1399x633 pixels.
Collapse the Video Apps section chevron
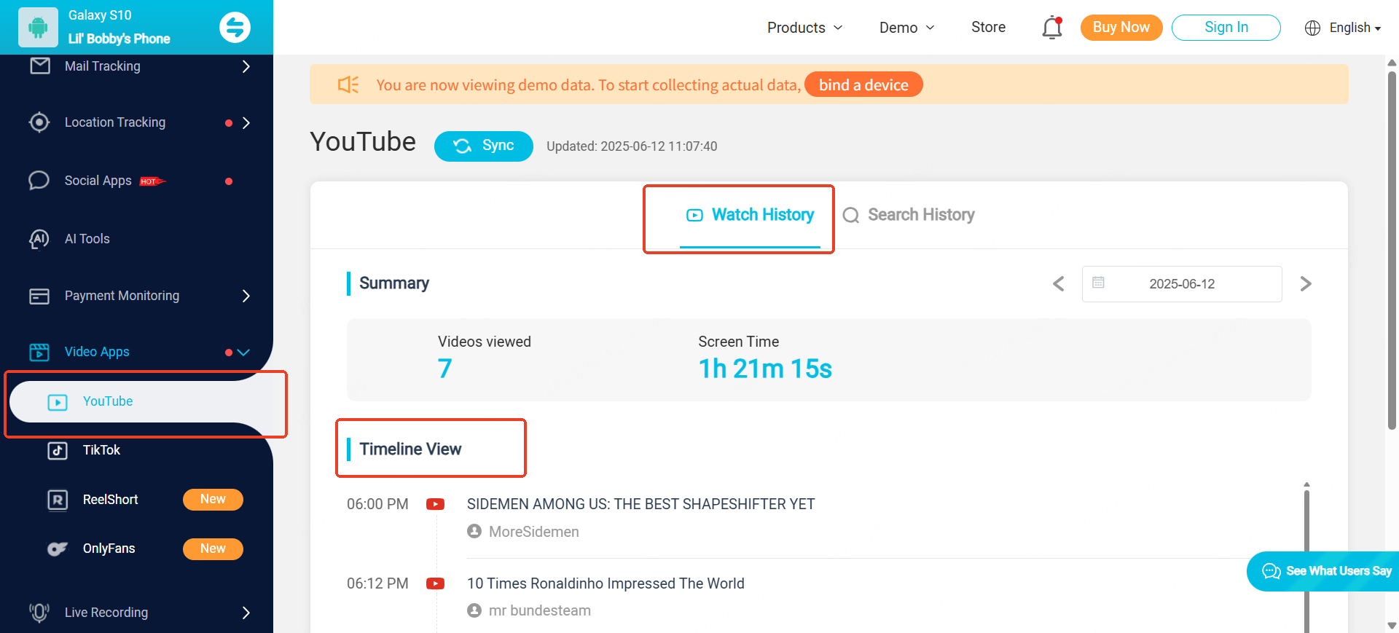click(243, 353)
